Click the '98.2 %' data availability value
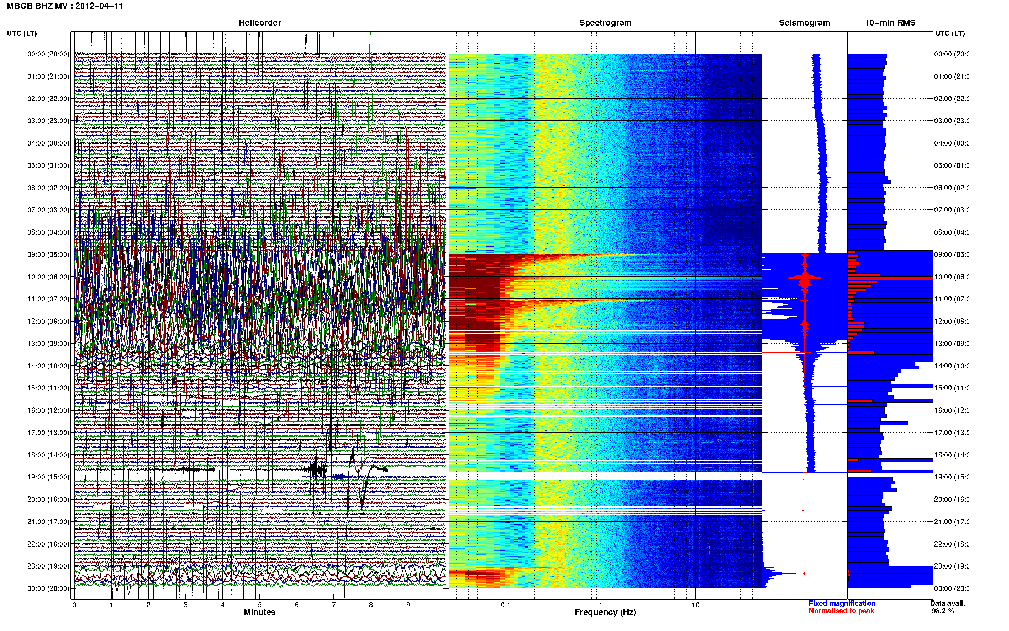 pyautogui.click(x=943, y=611)
